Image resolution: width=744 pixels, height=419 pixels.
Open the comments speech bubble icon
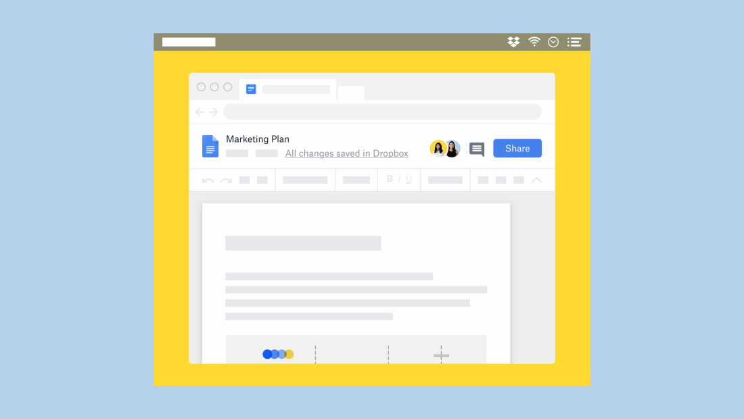[x=477, y=149]
